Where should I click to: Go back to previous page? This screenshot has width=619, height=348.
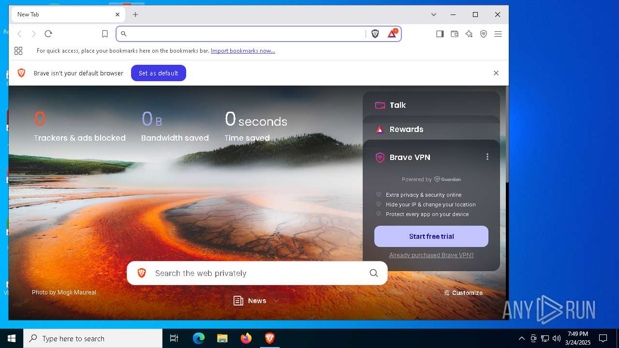pos(19,34)
